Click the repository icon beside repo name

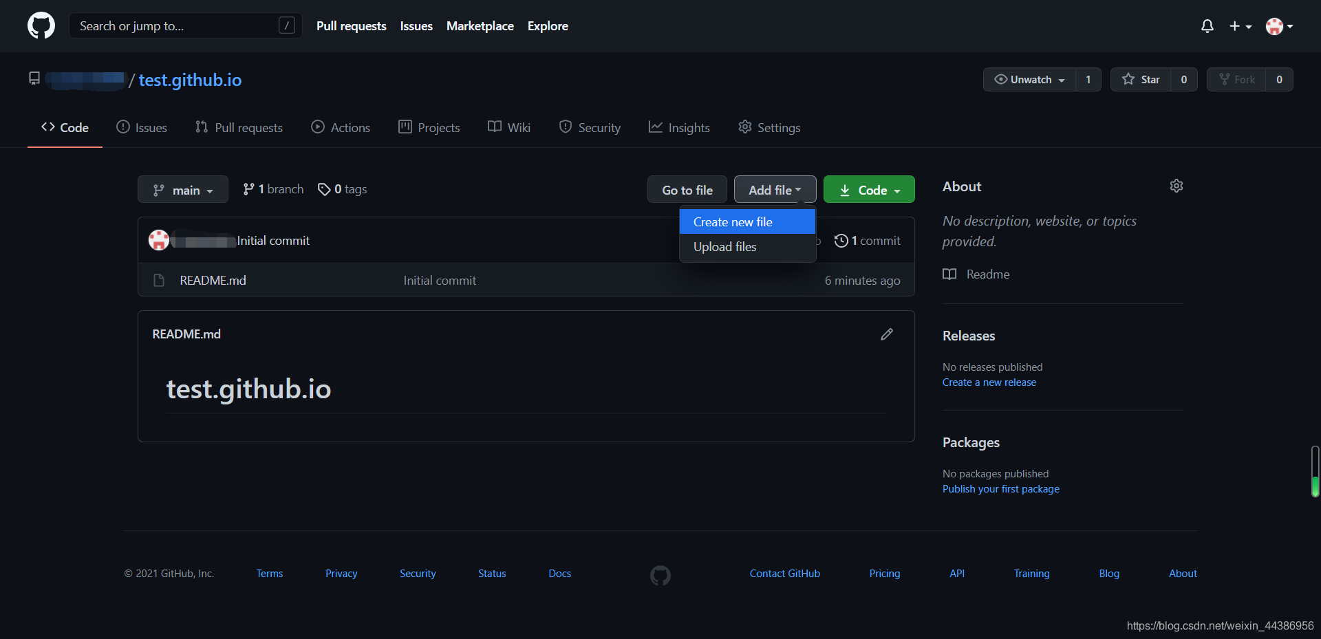34,78
